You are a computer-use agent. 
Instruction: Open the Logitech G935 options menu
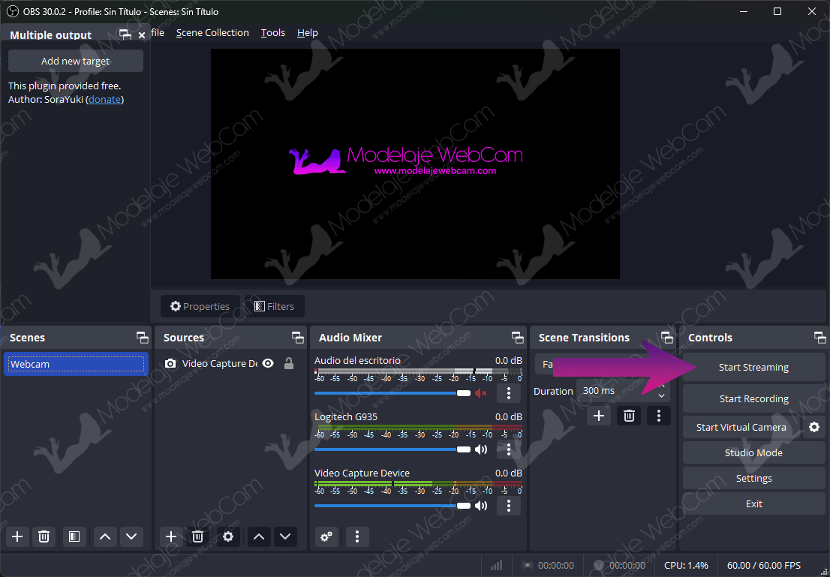pos(508,449)
